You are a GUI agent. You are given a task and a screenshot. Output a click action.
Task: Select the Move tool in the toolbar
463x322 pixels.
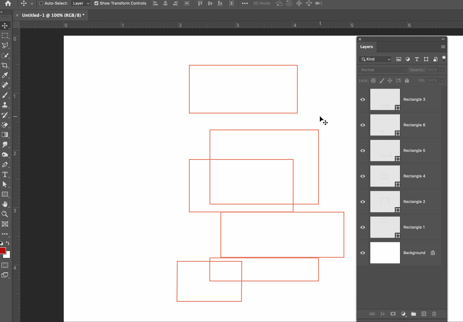5,26
